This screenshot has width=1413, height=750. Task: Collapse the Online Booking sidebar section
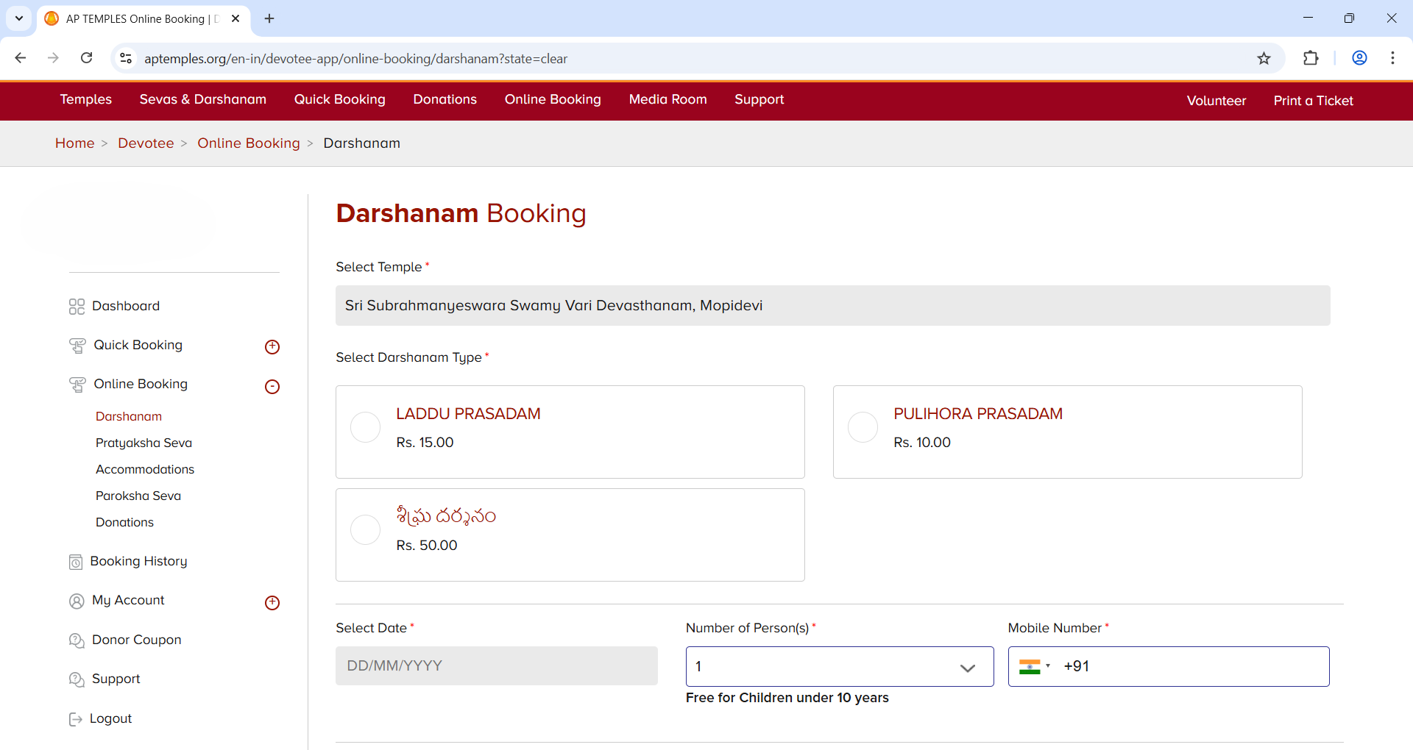272,387
